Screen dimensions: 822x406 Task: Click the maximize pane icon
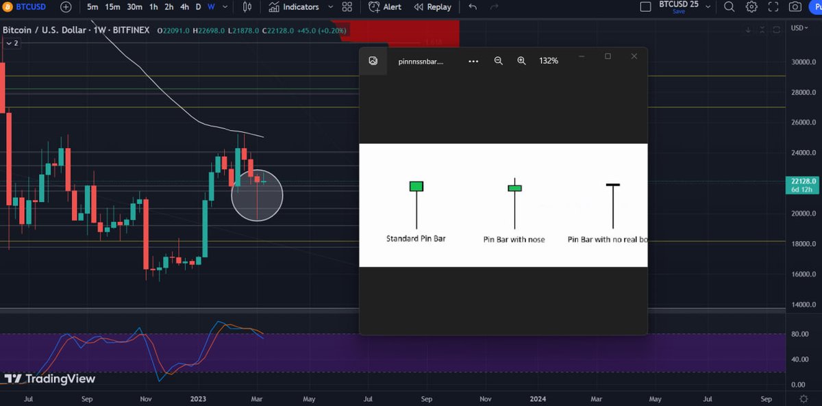(776, 31)
